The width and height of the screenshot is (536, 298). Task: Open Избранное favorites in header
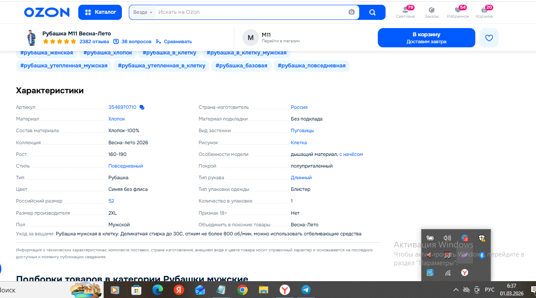click(x=458, y=12)
